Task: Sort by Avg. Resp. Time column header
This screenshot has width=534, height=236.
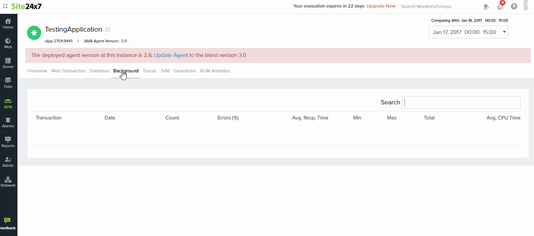Action: tap(310, 118)
